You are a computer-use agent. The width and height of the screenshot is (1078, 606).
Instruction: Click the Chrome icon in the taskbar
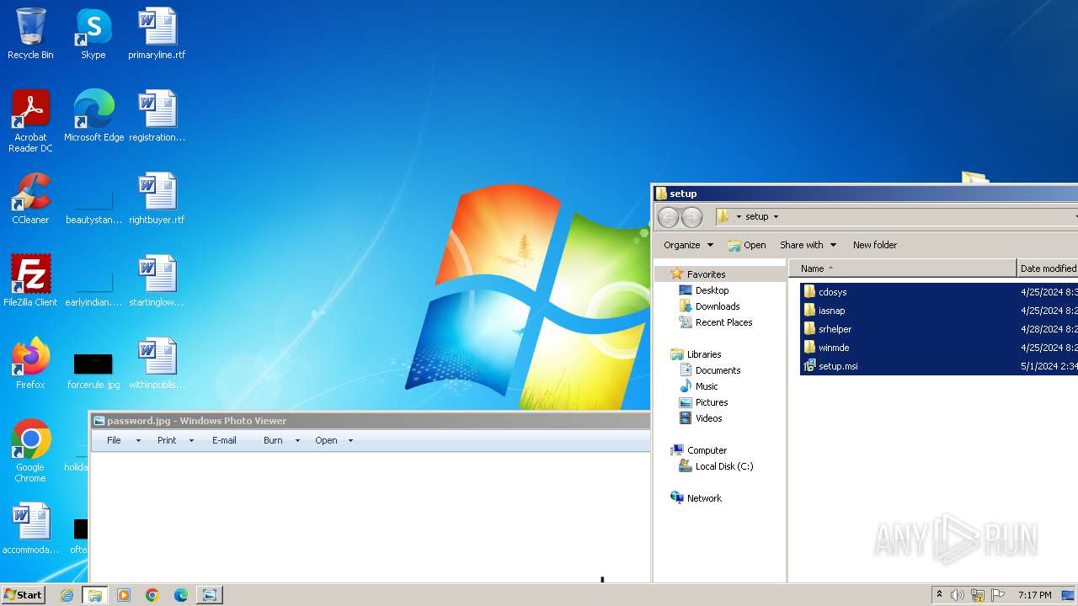152,595
